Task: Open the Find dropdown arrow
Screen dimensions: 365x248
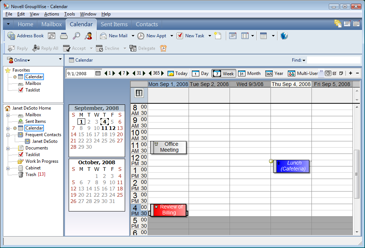Action: tap(304, 60)
